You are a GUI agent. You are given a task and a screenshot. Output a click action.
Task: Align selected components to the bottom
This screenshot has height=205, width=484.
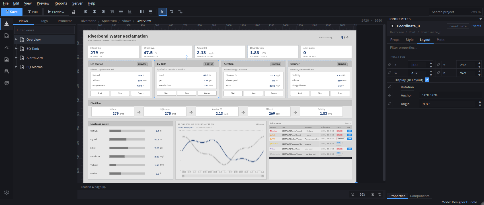130,12
